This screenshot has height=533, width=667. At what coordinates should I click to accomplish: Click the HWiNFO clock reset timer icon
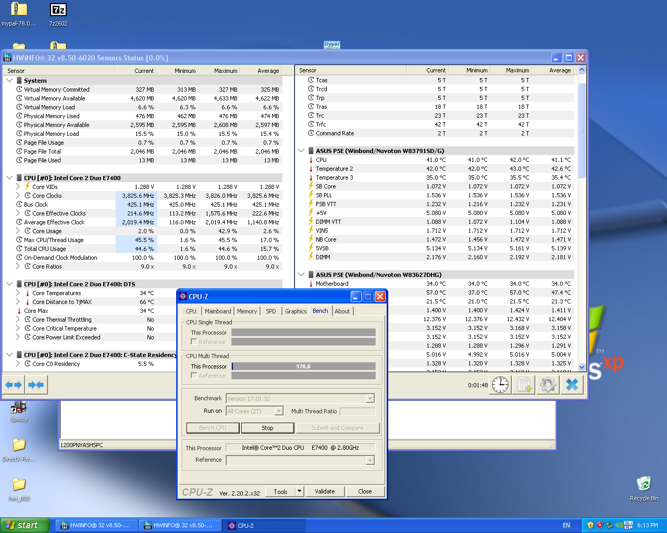pyautogui.click(x=500, y=385)
